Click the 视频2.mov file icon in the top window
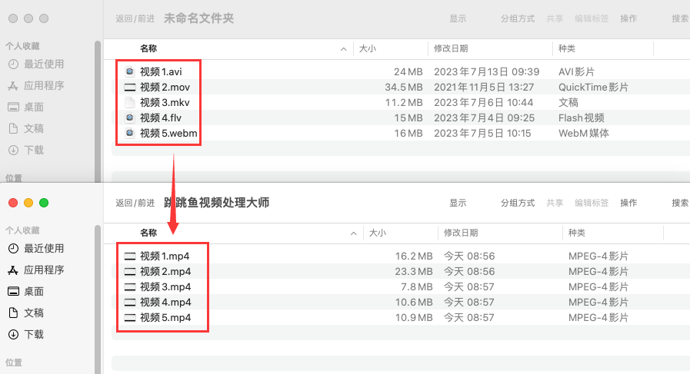The width and height of the screenshot is (690, 374). point(129,87)
